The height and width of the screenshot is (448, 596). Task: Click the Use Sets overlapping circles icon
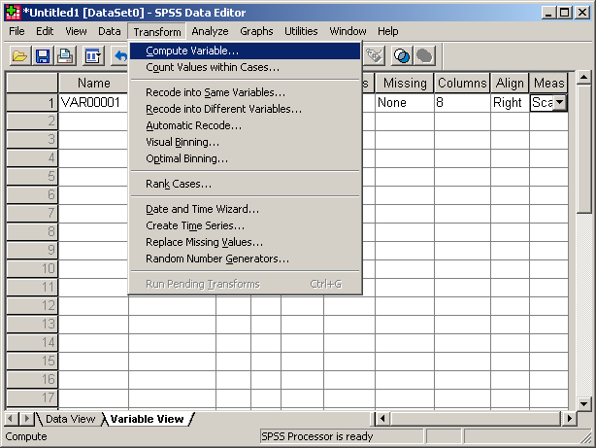pyautogui.click(x=401, y=55)
